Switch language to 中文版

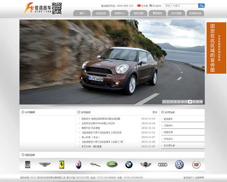(143, 6)
